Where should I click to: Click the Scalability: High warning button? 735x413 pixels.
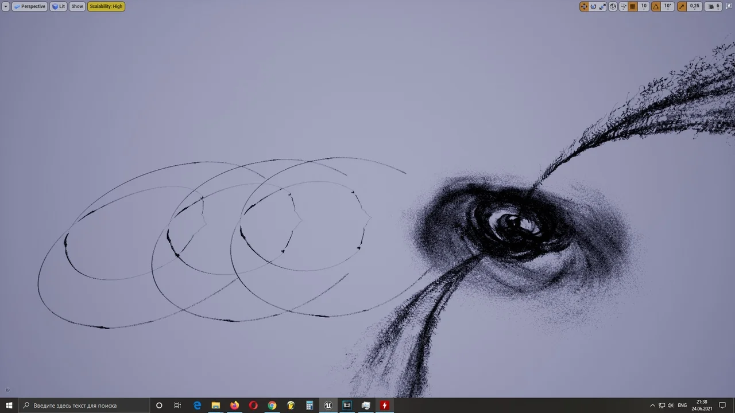click(106, 6)
